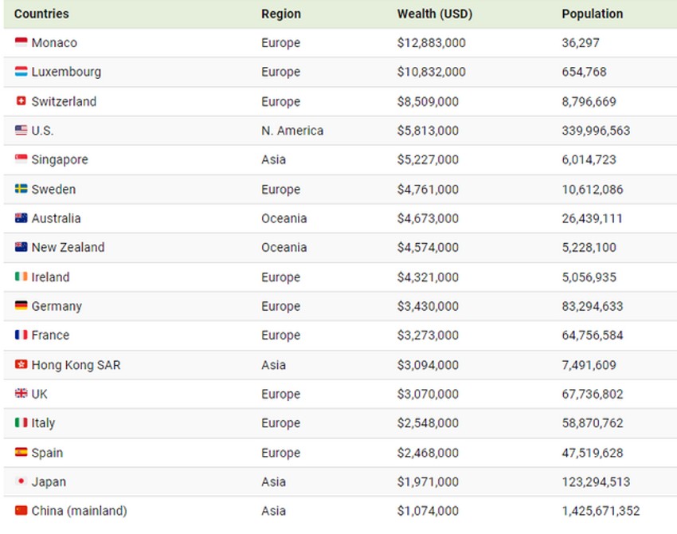
Task: Click the Luxembourg flag icon
Action: (21, 72)
